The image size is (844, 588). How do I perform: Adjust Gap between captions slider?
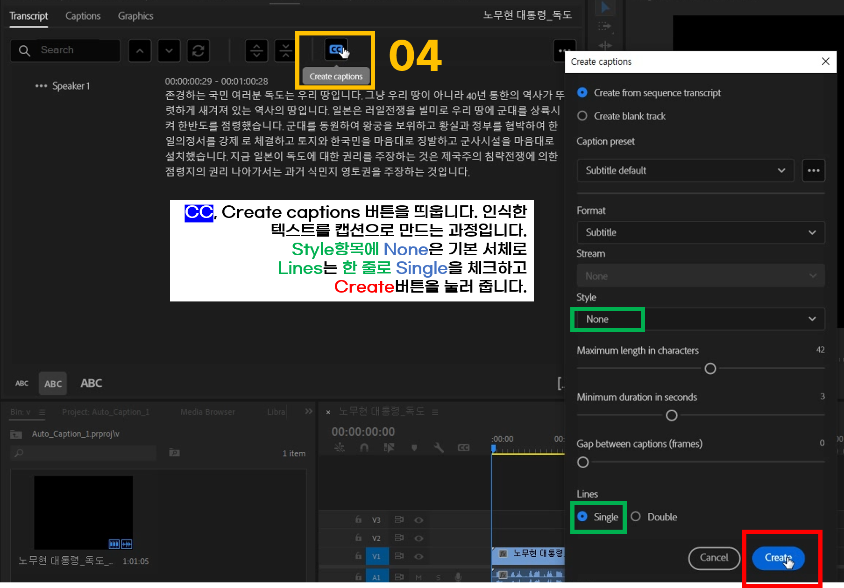583,462
